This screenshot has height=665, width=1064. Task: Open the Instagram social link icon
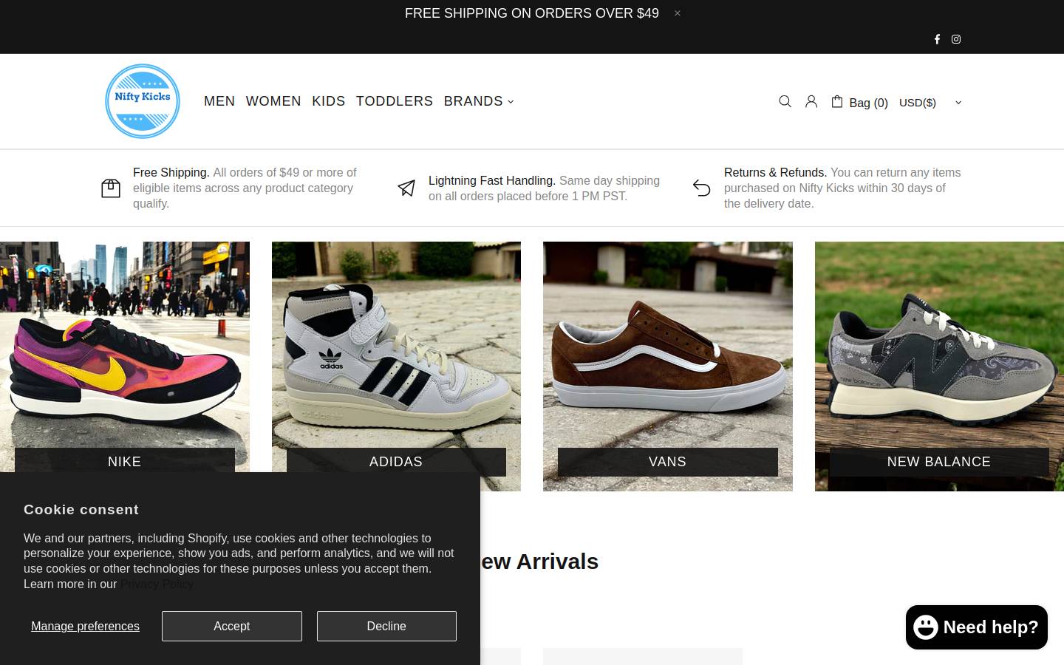coord(956,39)
